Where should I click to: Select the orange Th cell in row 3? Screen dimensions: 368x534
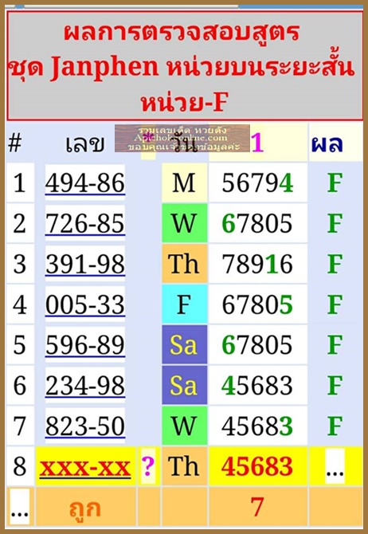pos(184,264)
